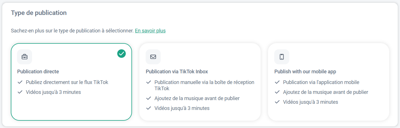Click the "Publication via l'application mobile" text

(321, 82)
